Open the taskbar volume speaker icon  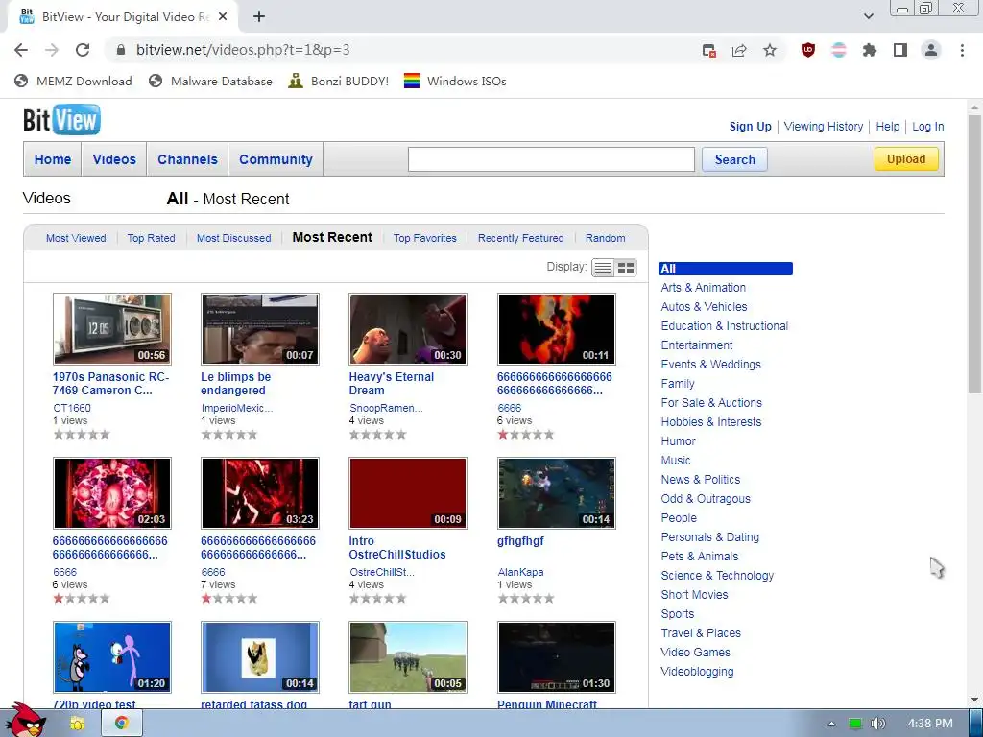[x=877, y=724]
